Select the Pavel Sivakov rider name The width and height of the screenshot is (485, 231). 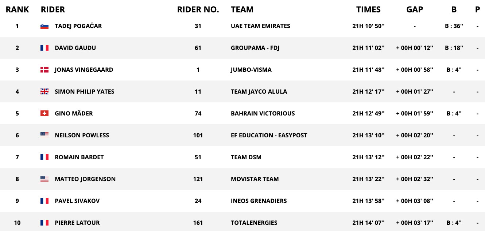tap(77, 201)
